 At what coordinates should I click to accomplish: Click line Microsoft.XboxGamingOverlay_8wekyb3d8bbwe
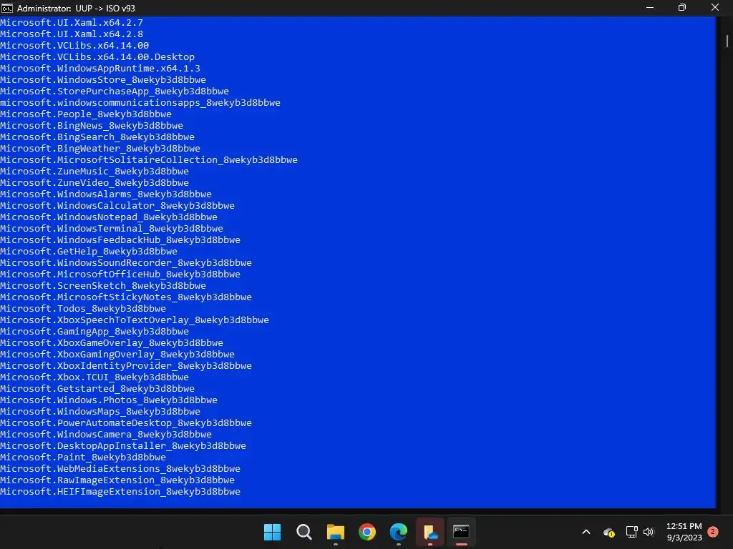tap(117, 355)
